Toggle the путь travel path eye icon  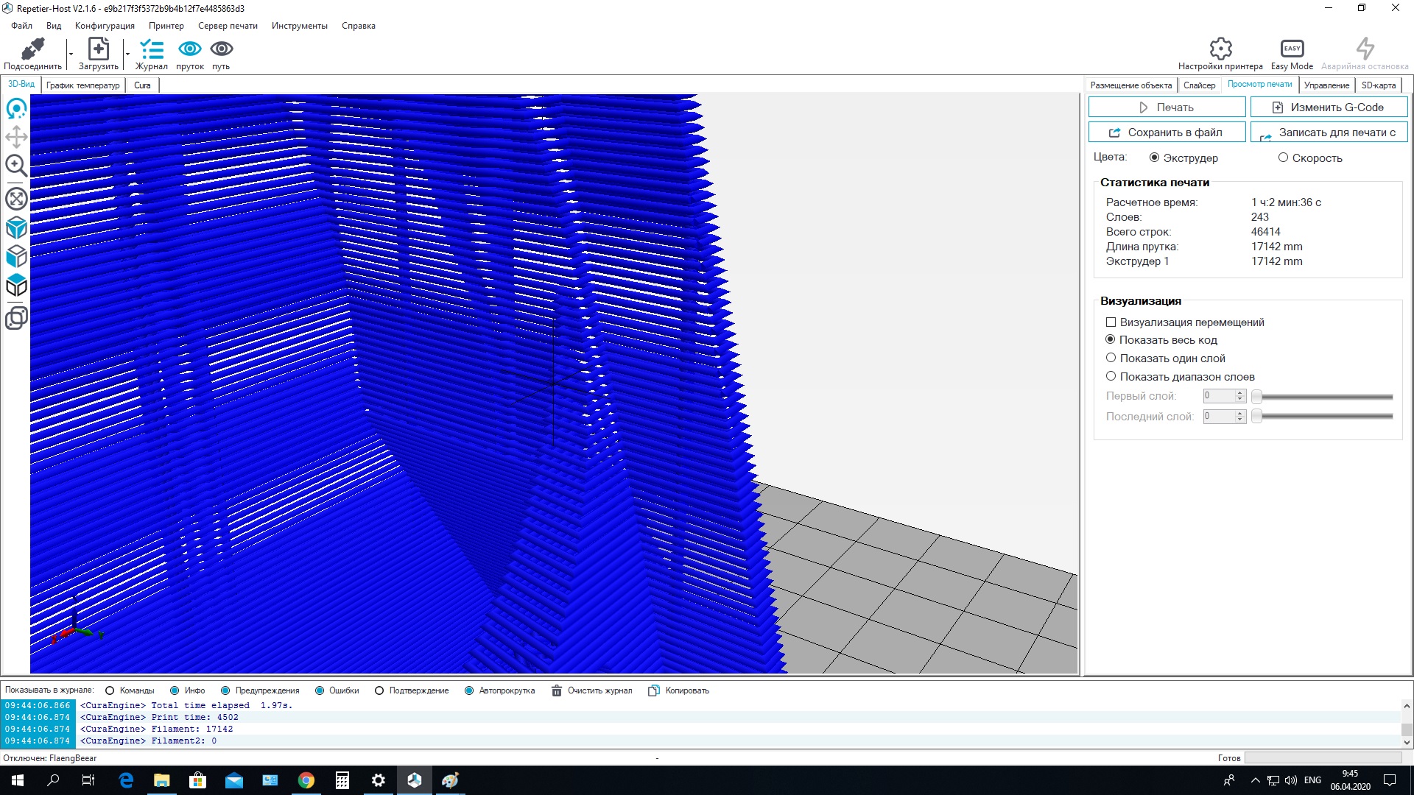click(222, 49)
